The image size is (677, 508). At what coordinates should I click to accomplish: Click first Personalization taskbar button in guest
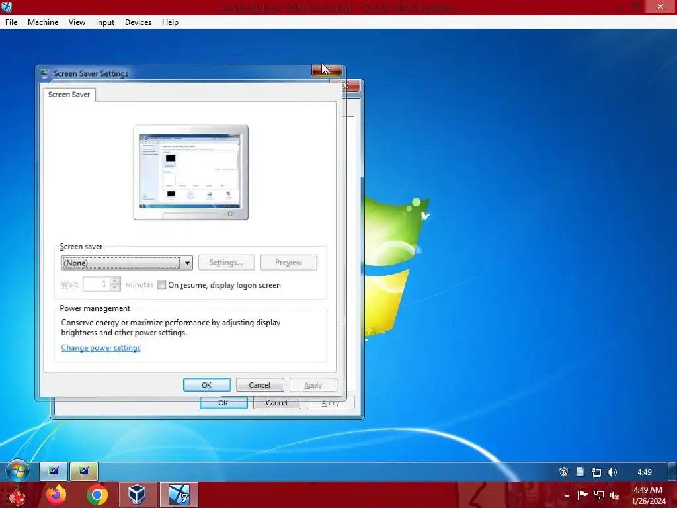(x=54, y=471)
